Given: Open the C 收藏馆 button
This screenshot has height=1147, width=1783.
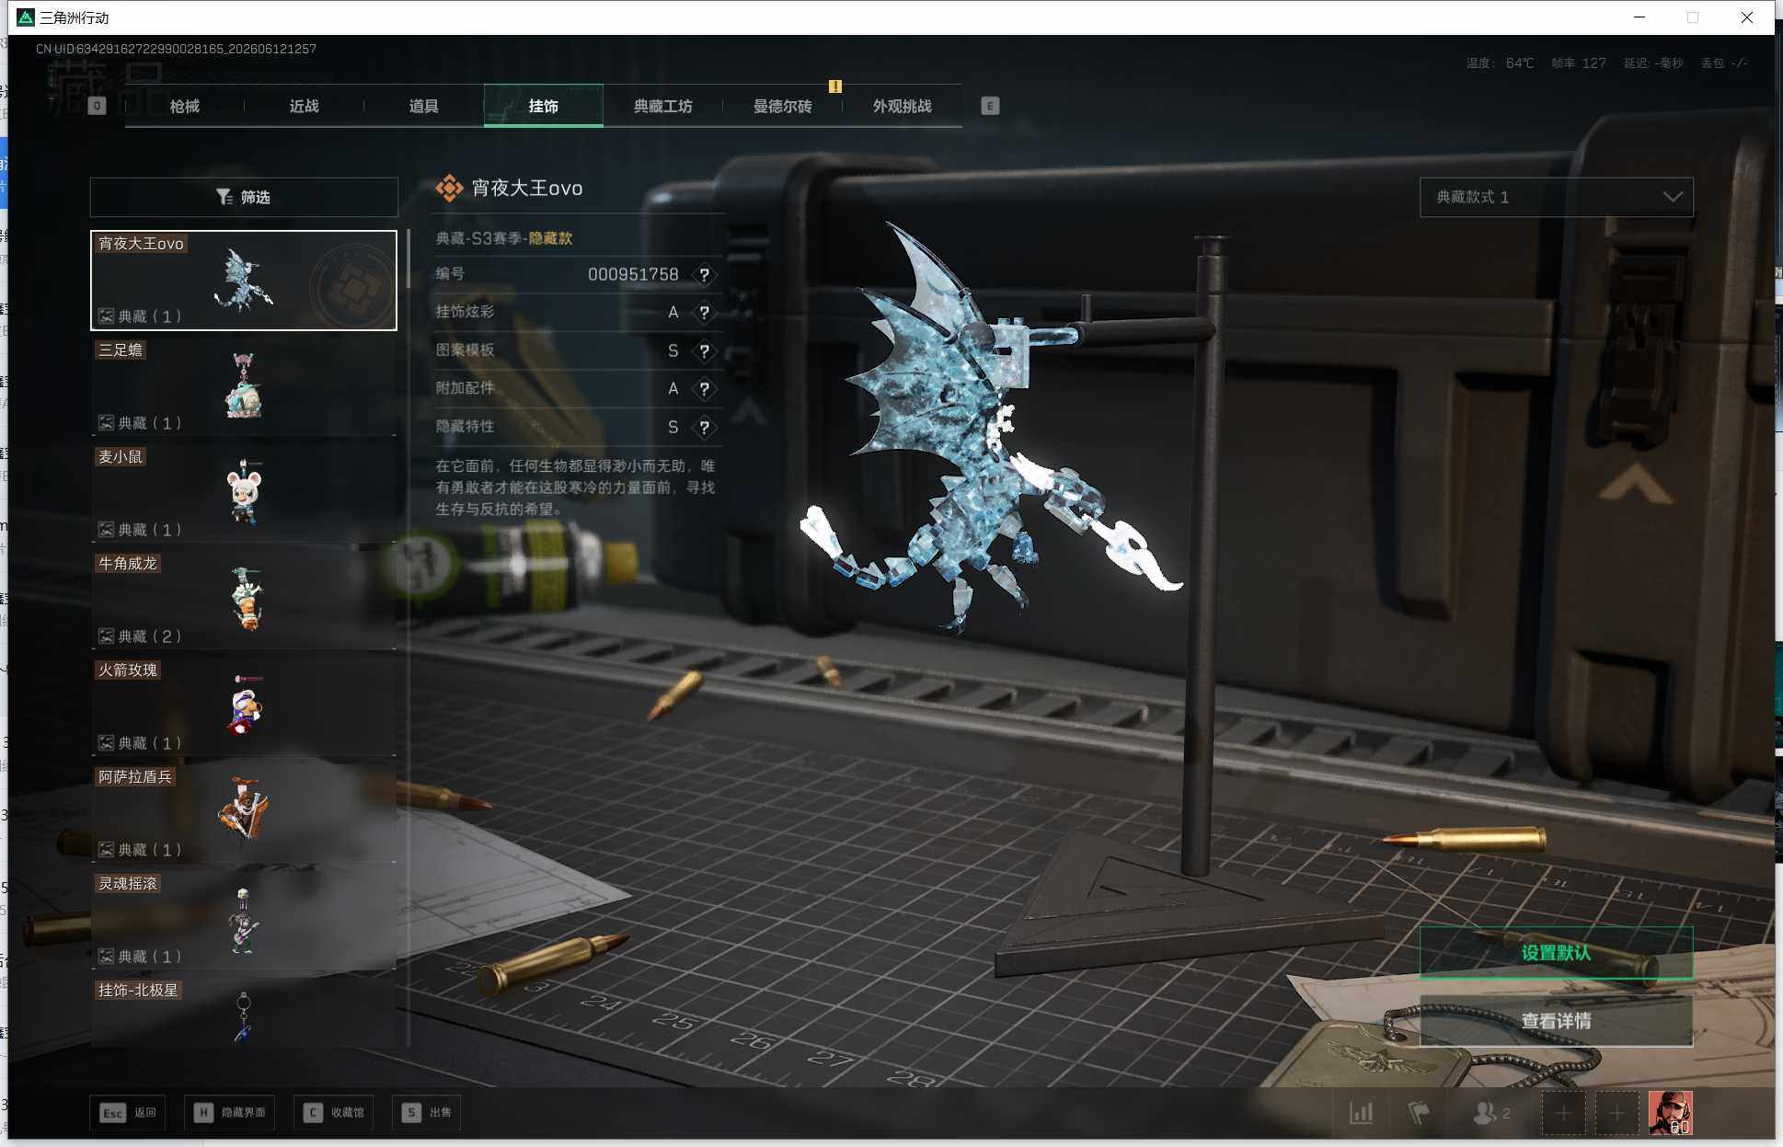Looking at the screenshot, I should [335, 1112].
